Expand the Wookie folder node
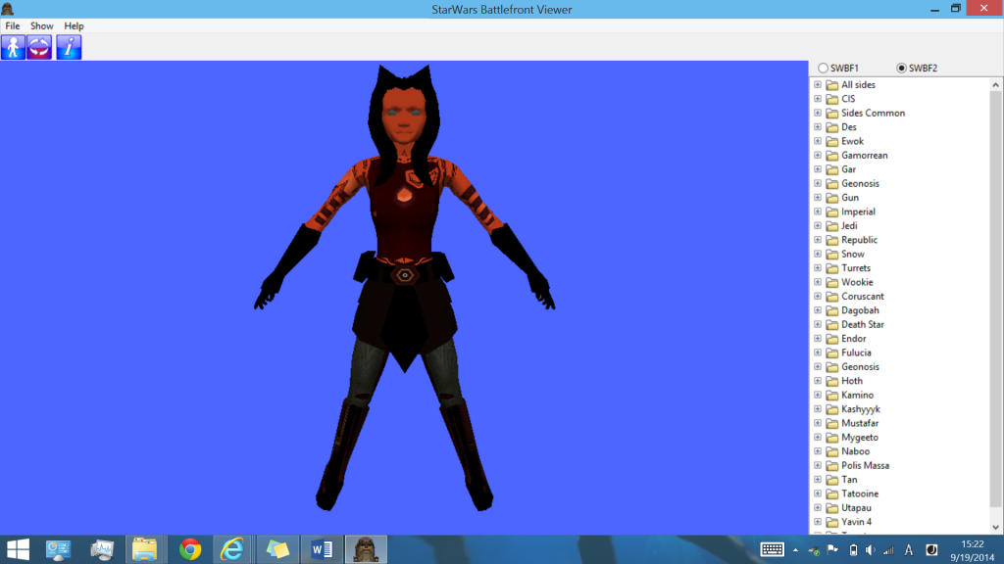 coord(818,282)
